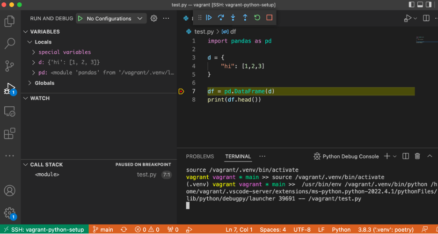The height and width of the screenshot is (234, 438).
Task: Toggle the primary sidebar layout button
Action: (412, 4)
